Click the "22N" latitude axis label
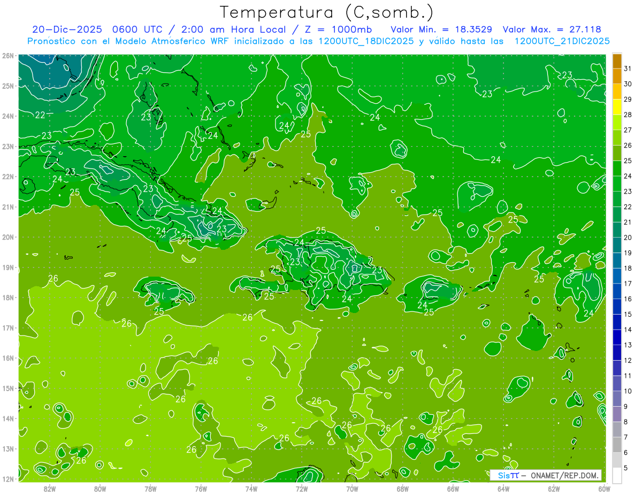 point(7,177)
